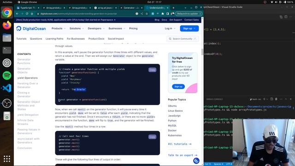Open the Chrome home page button
Image resolution: width=295 pixels, height=166 pixels.
click(32, 14)
